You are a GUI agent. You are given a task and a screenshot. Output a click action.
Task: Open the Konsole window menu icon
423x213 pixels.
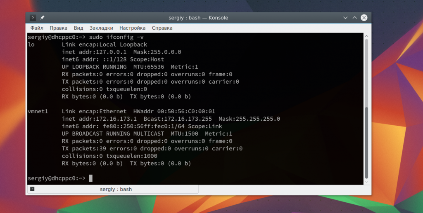click(33, 18)
